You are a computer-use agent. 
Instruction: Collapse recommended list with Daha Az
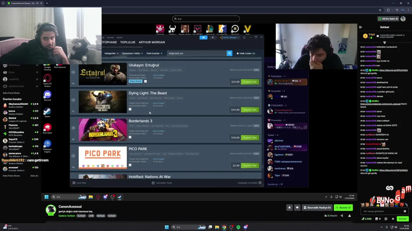34,176
